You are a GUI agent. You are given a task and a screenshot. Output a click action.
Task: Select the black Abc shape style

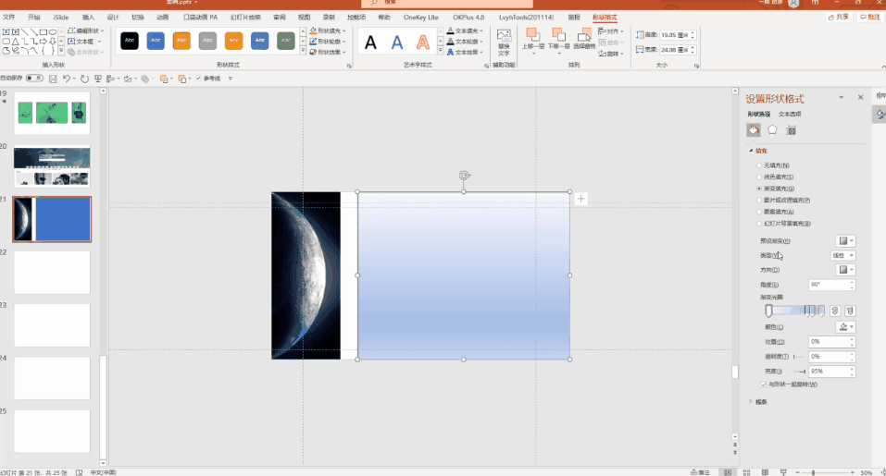click(130, 40)
